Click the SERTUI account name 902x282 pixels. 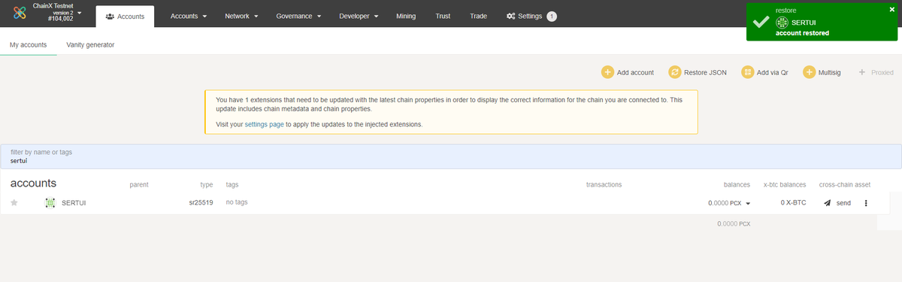(74, 203)
